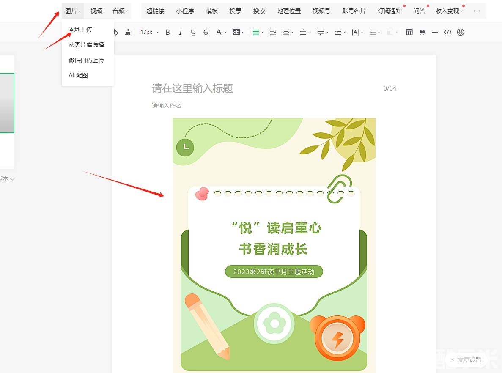Image resolution: width=502 pixels, height=373 pixels.
Task: Toggle italic text style
Action: coord(181,32)
